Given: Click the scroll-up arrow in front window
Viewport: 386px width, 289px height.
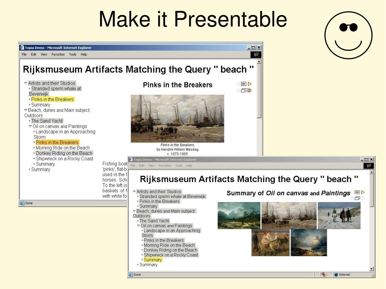Looking at the screenshot, I should coord(372,172).
